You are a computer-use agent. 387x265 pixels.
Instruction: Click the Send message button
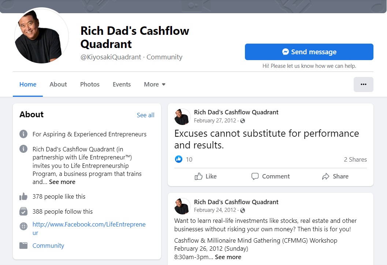pyautogui.click(x=309, y=52)
